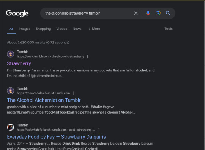
Task: Open the Tools filter options
Action: (x=169, y=29)
